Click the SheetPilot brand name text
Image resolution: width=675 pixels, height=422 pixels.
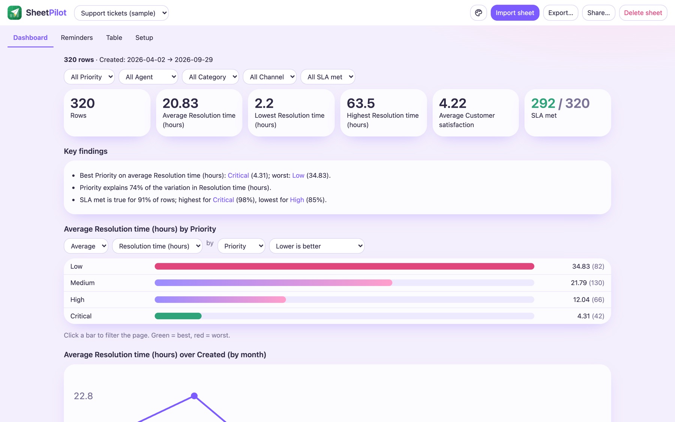pyautogui.click(x=46, y=13)
